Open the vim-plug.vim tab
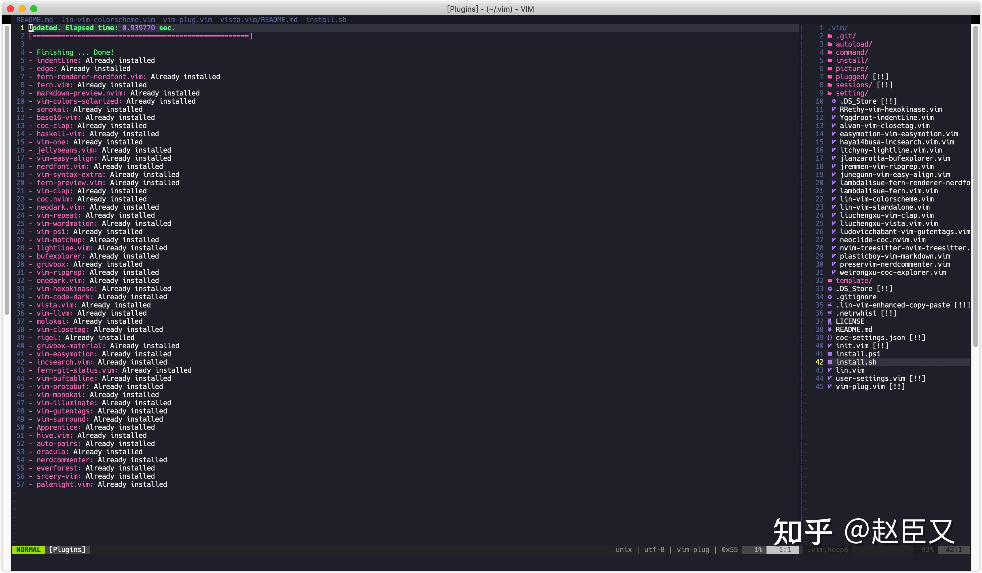982x573 pixels. [188, 20]
